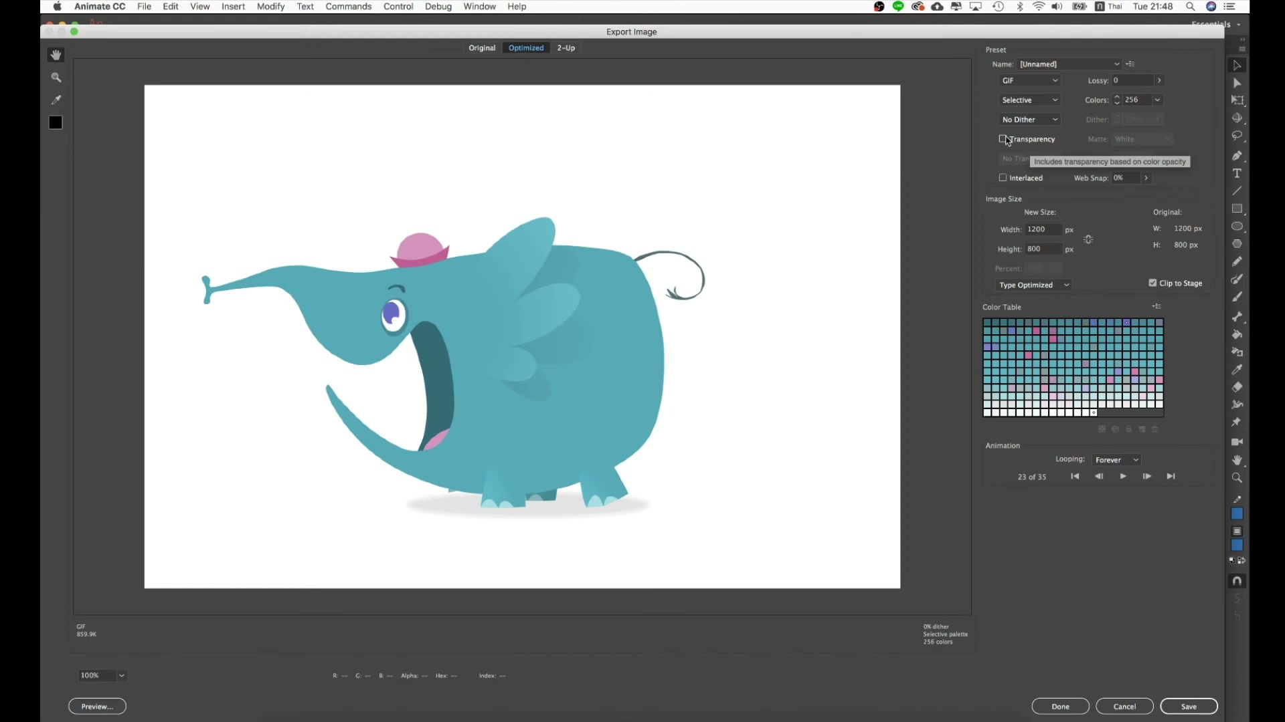Screen dimensions: 1285x722
Task: Step back to previous animation frame
Action: [x=1099, y=477]
